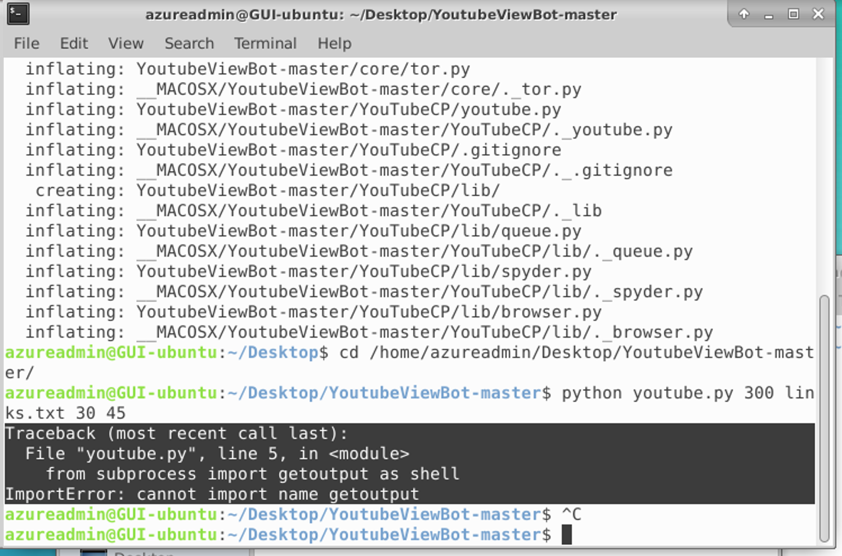Click the __MACOSX ._spyder.py line
Image resolution: width=842 pixels, height=556 pixels.
(x=364, y=292)
